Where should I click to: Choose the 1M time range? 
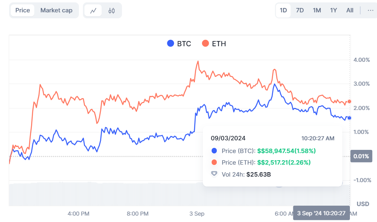click(x=317, y=10)
